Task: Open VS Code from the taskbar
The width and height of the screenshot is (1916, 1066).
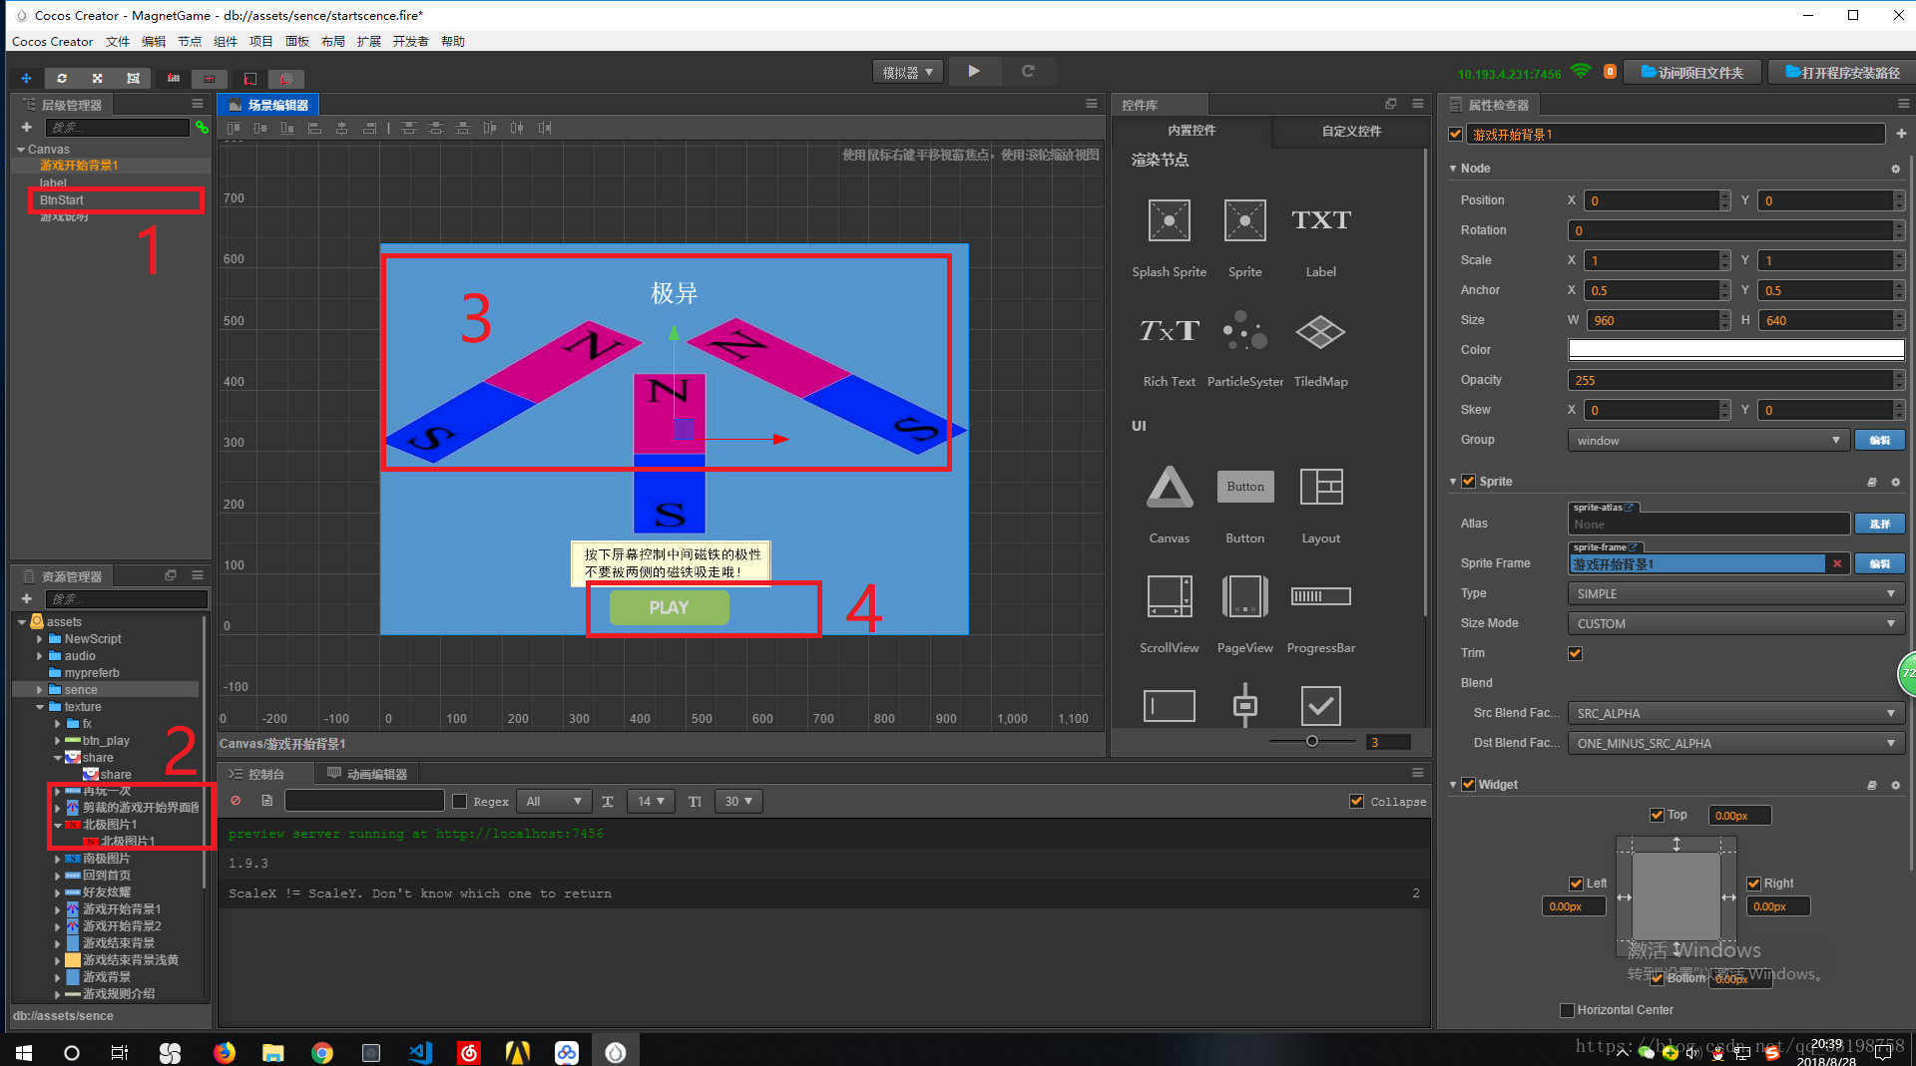Action: pos(419,1052)
